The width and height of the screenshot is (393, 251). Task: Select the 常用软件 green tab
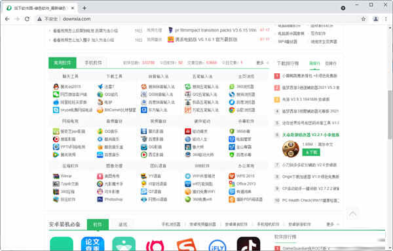coord(62,63)
